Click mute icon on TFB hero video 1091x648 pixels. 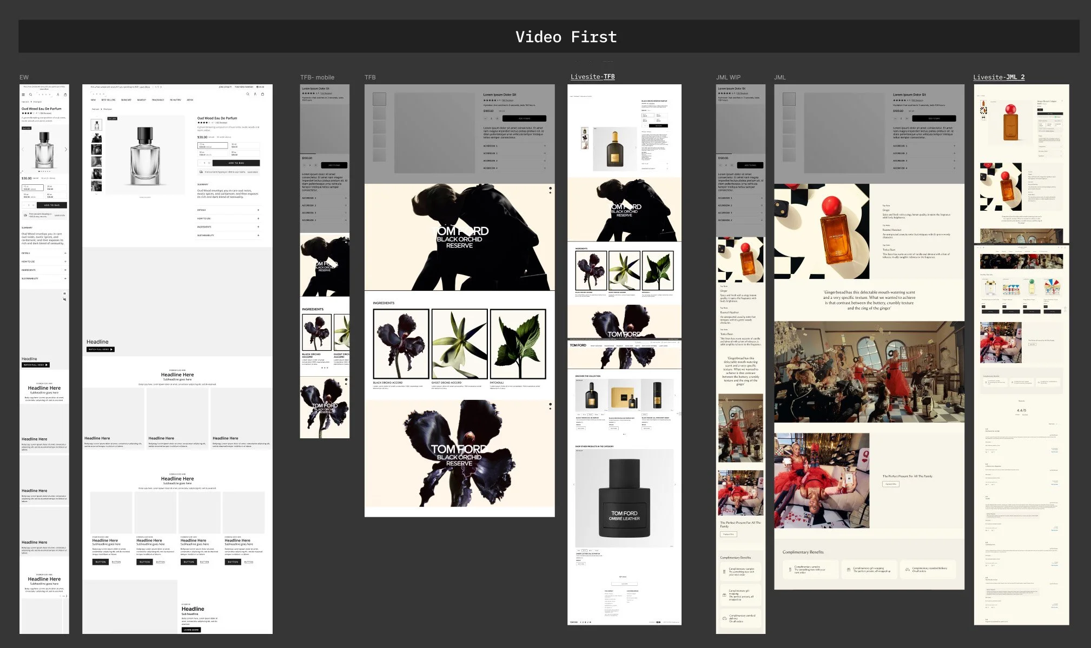[550, 193]
